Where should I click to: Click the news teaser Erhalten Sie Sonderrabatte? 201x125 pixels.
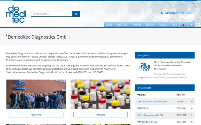[162, 76]
